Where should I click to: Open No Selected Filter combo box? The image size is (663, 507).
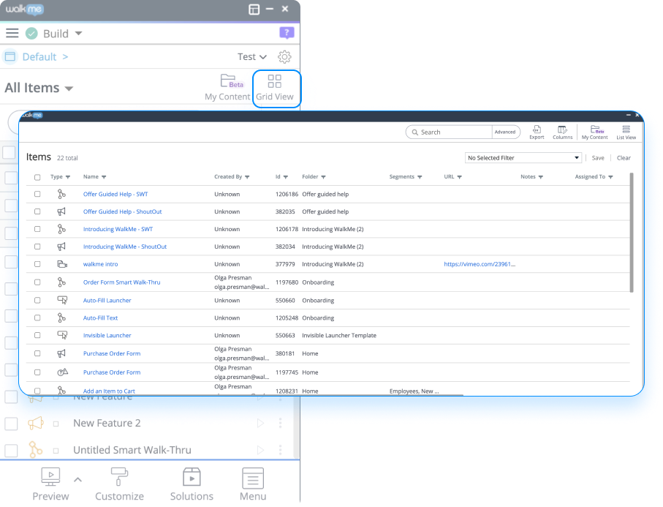[x=523, y=158]
